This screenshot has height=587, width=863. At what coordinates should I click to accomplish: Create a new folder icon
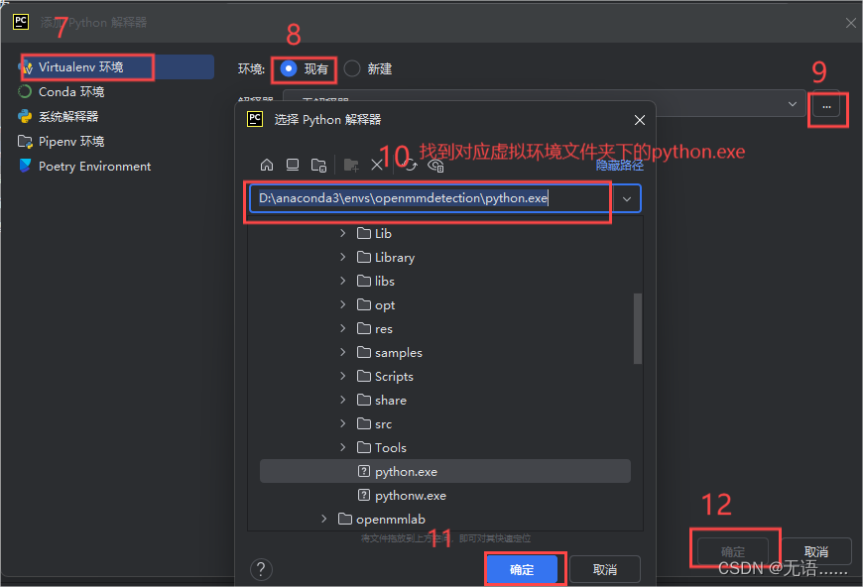(351, 165)
